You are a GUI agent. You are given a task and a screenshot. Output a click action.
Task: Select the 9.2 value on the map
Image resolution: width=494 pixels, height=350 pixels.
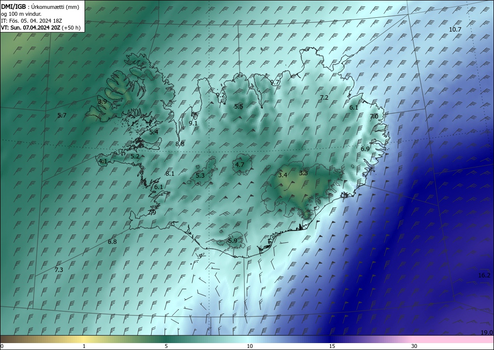(x=220, y=95)
